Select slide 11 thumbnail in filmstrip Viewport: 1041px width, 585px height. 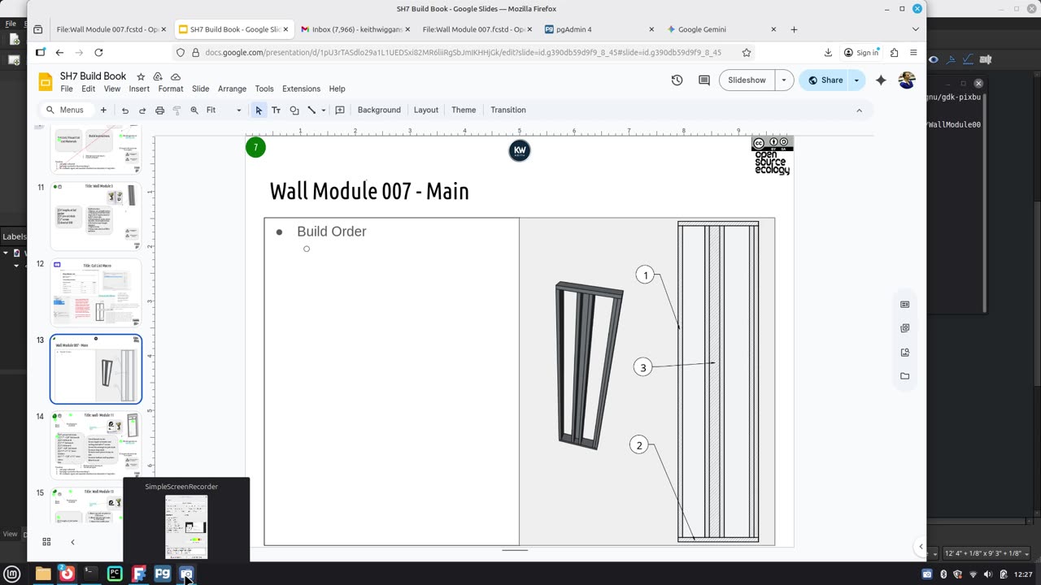pos(96,215)
